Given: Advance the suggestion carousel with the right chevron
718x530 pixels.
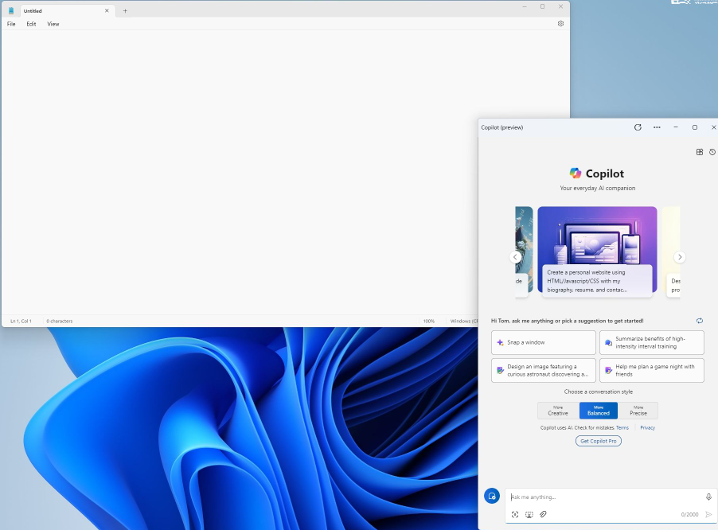Looking at the screenshot, I should click(680, 257).
